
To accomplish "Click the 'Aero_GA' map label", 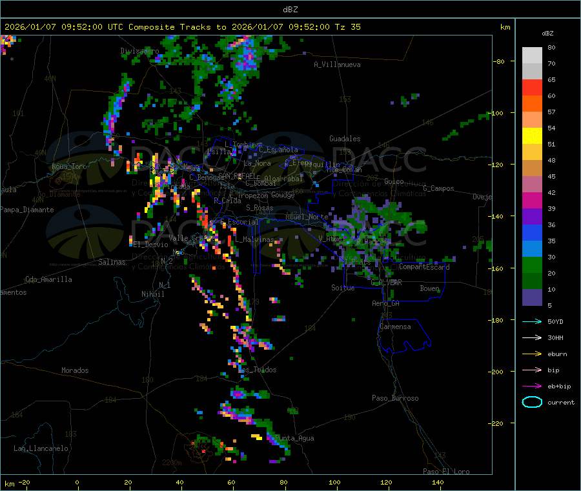I will pyautogui.click(x=386, y=303).
